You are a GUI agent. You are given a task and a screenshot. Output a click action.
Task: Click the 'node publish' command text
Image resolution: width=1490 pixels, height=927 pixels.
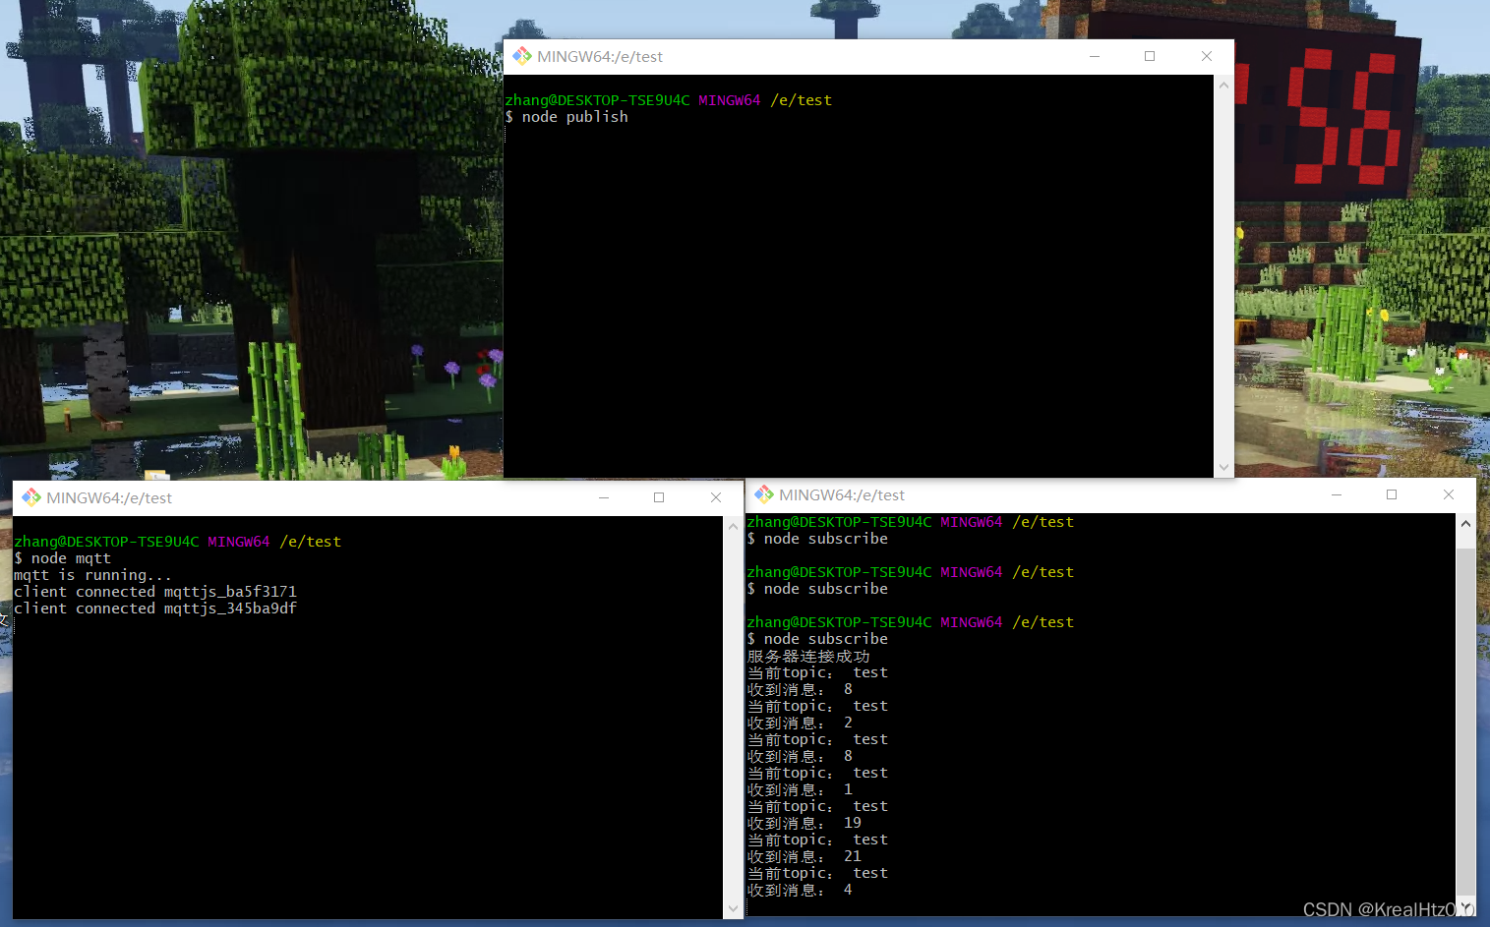574,117
